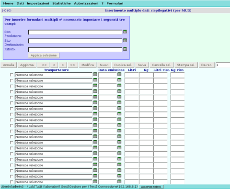The height and width of the screenshot is (189, 230).
Task: Click the Applica selezione button
Action: click(44, 56)
